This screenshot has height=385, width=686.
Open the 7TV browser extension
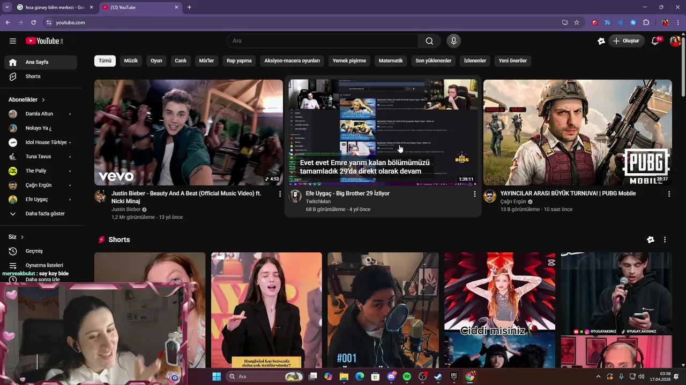pos(607,22)
